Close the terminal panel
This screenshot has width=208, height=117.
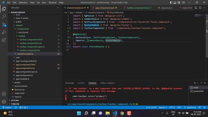205,83
